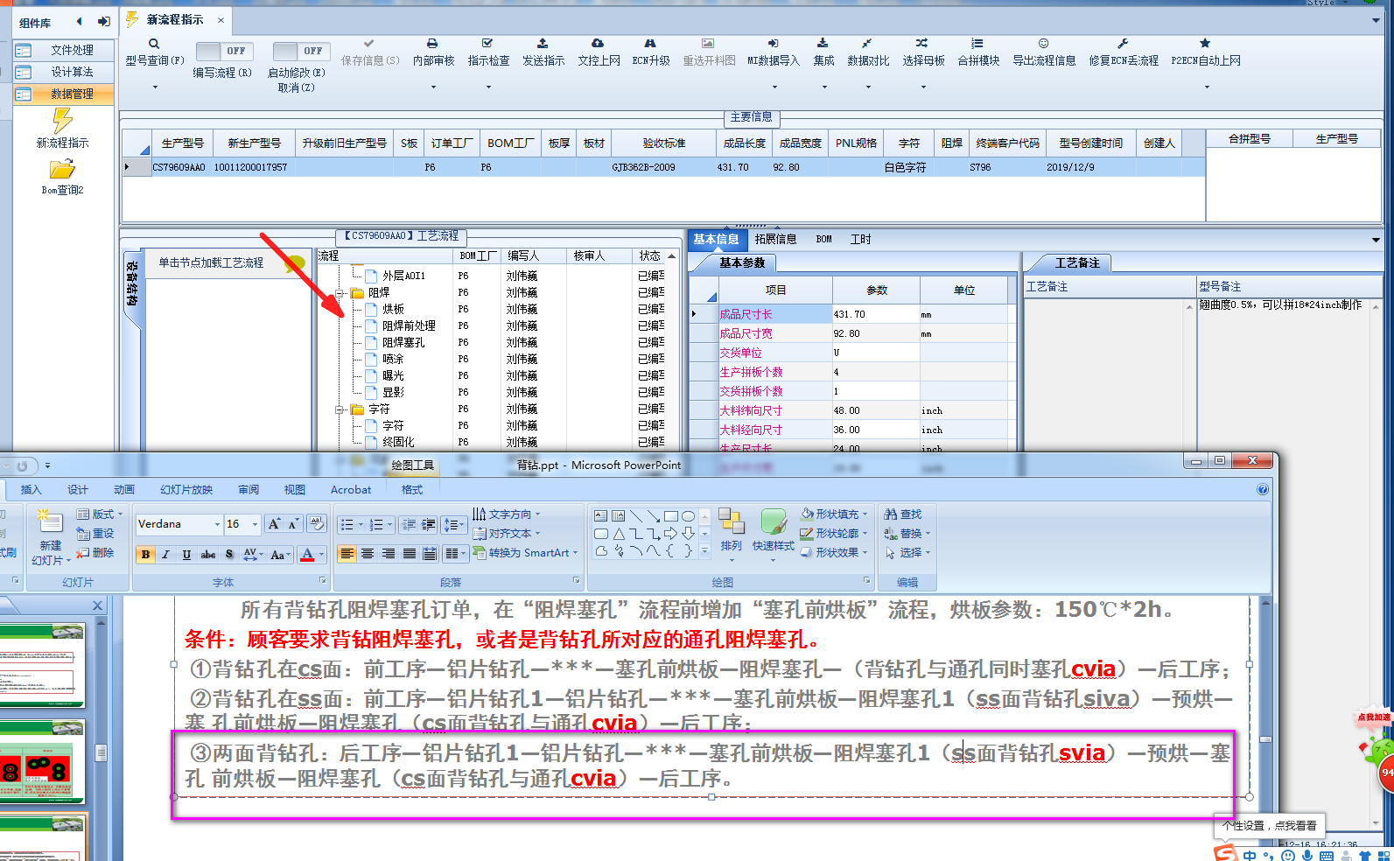Toggle the 启动修改 OFF switch
Image resolution: width=1394 pixels, height=861 pixels.
coord(301,52)
